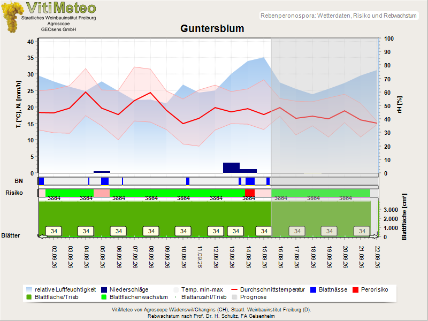428x321 pixels.
Task: Click the 16.09.26 date label
Action: [280, 257]
